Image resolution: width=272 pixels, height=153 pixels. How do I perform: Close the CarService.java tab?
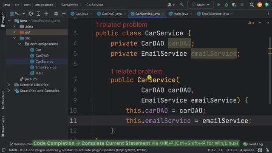pos(163,14)
